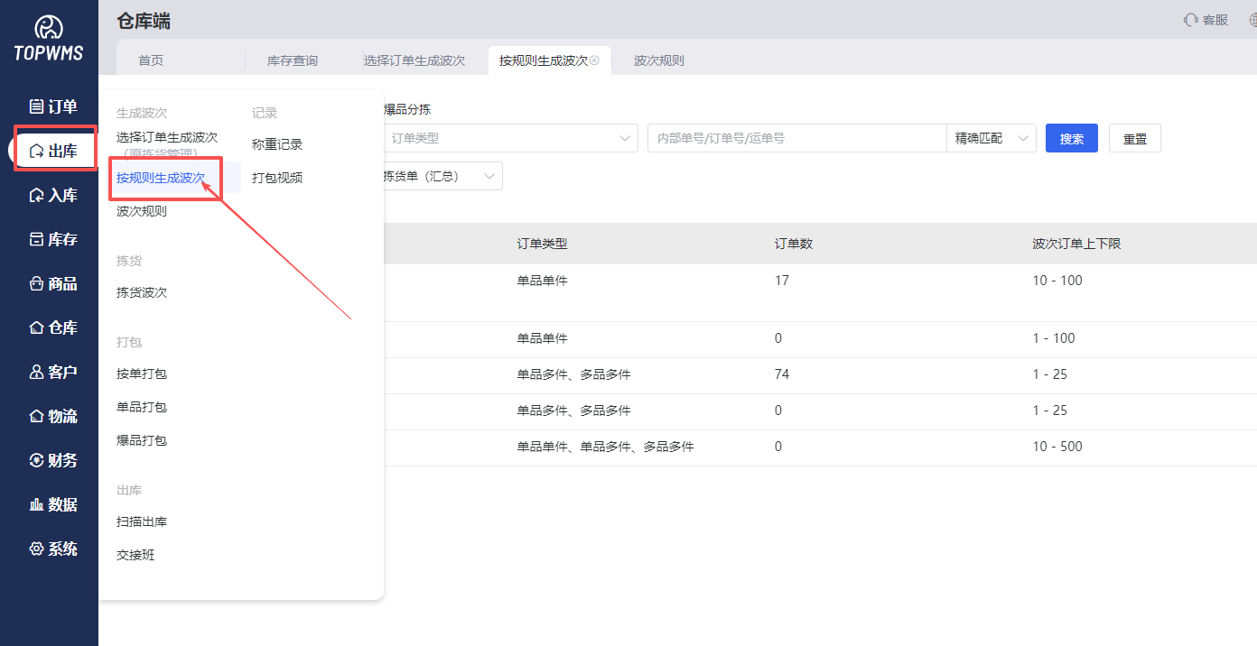Open the 订单类型 dropdown
The width and height of the screenshot is (1257, 646).
click(510, 138)
